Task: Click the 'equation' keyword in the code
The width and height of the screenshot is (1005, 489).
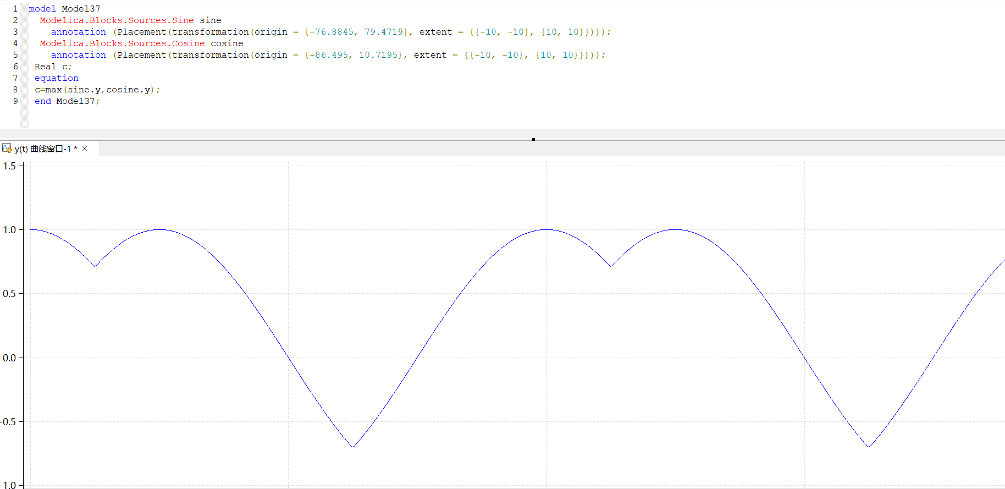Action: (57, 78)
